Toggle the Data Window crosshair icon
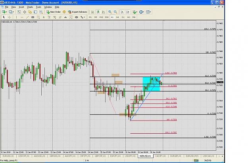 click(25, 12)
